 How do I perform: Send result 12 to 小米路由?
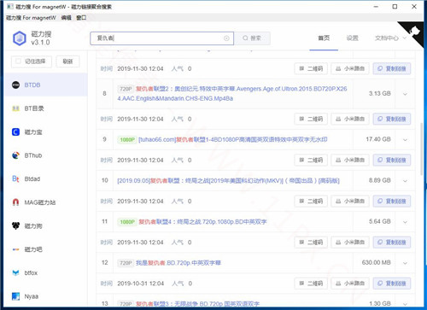(350, 284)
